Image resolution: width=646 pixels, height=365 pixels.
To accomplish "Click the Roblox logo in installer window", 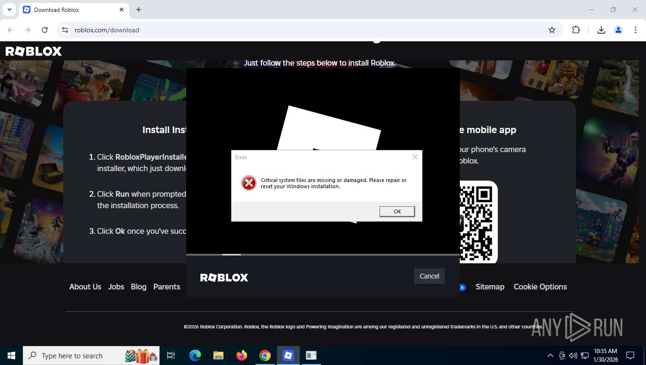I will (x=224, y=278).
